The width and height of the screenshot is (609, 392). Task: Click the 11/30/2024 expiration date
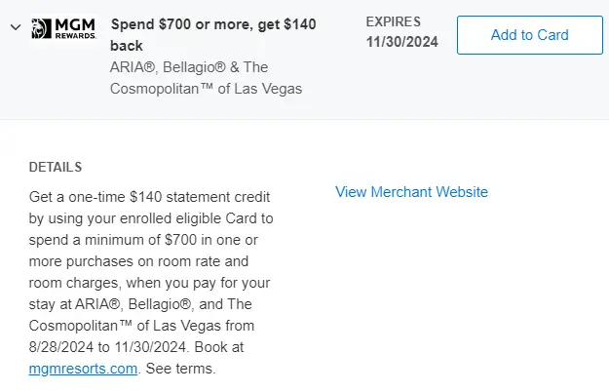click(x=403, y=43)
